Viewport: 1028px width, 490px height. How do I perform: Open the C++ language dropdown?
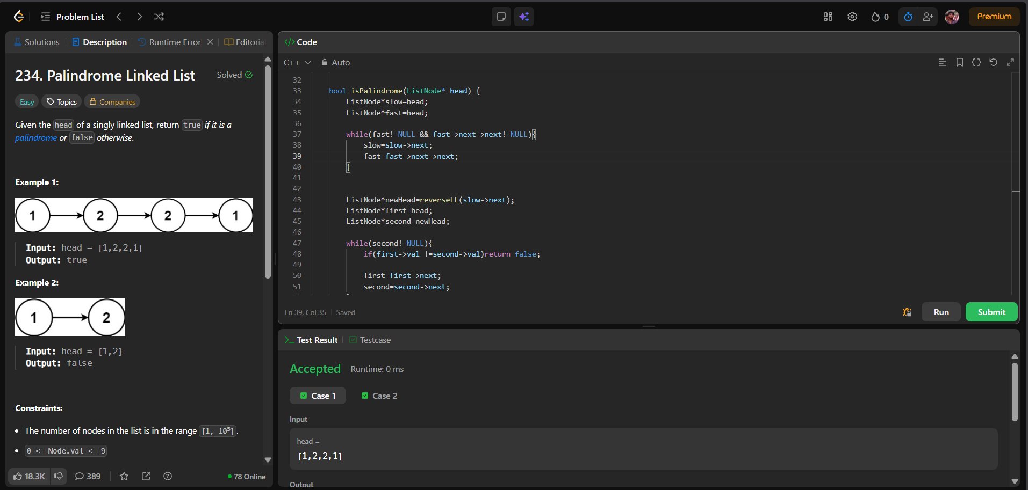click(x=297, y=62)
